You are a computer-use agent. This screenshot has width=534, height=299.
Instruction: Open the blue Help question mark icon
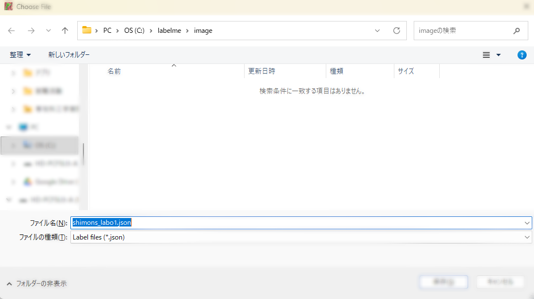click(x=522, y=55)
